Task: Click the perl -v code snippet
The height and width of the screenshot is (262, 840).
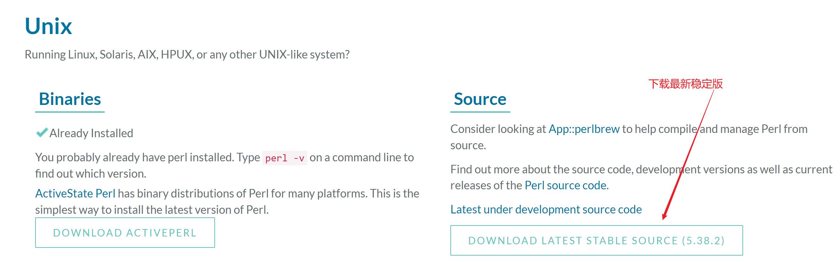Action: click(285, 158)
